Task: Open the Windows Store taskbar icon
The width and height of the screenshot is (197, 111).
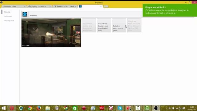Action: click(75, 108)
